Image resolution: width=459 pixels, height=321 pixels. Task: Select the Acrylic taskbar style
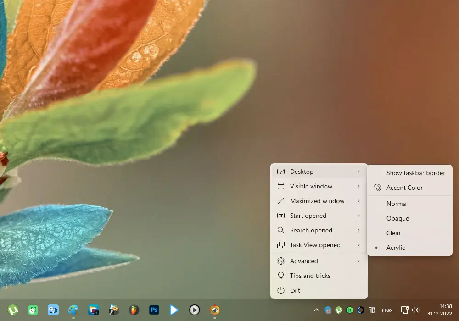coord(409,248)
